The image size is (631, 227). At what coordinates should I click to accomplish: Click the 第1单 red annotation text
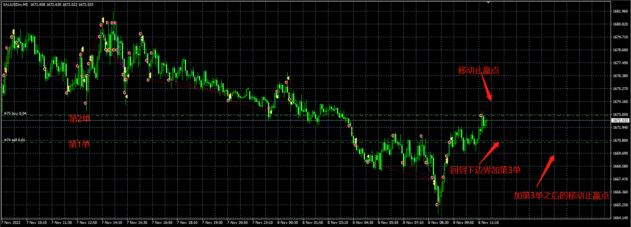[x=80, y=144]
